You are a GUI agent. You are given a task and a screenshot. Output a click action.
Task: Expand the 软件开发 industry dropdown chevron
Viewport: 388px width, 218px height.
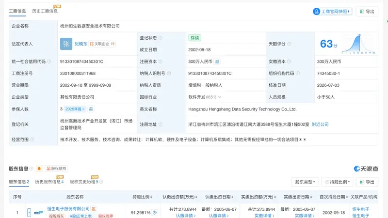[220, 97]
